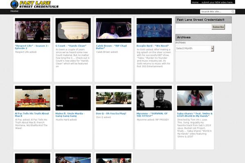Open 'Al Pac Tells His Truth About Max B' link
This screenshot has width=245, height=163.
tap(32, 115)
